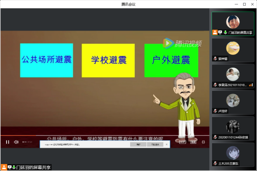Click the 公共场所避震 cyan box

point(46,60)
